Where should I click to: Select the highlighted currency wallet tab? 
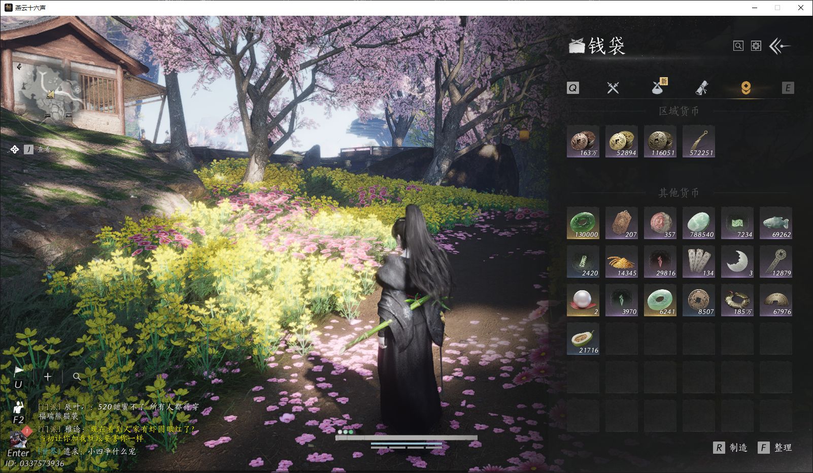(746, 88)
